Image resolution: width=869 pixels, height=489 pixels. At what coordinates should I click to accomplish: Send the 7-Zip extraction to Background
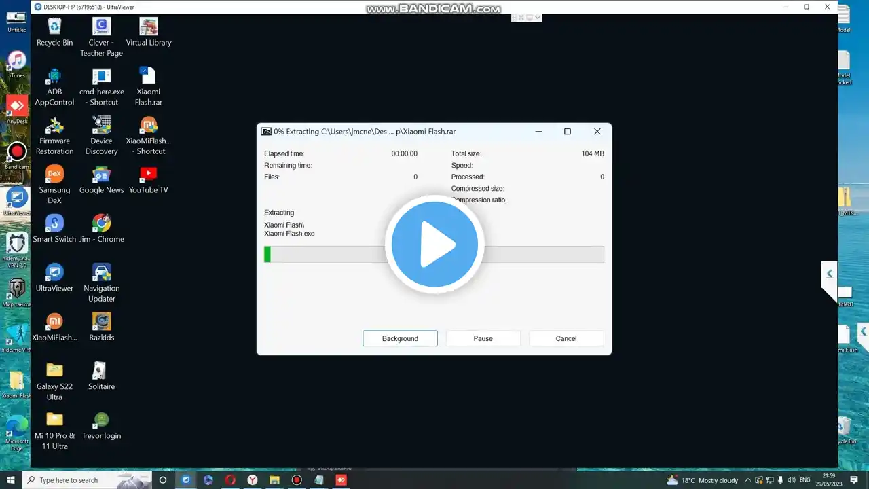400,338
